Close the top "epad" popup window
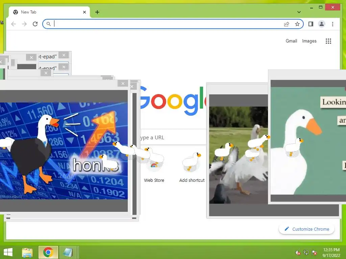The height and width of the screenshot is (259, 346). click(x=64, y=55)
